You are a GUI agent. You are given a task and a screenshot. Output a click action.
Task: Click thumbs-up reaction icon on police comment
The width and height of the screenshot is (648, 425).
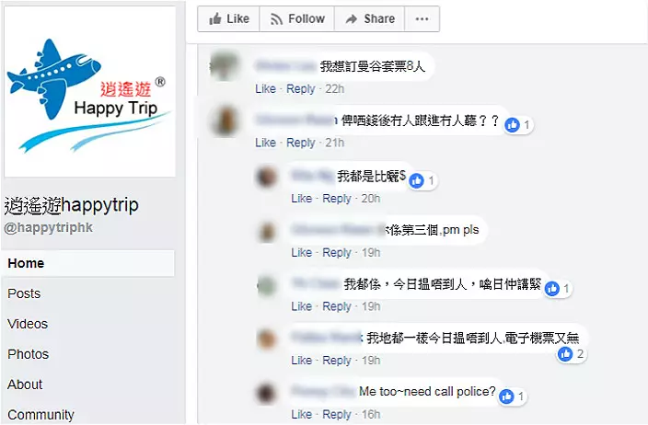506,396
